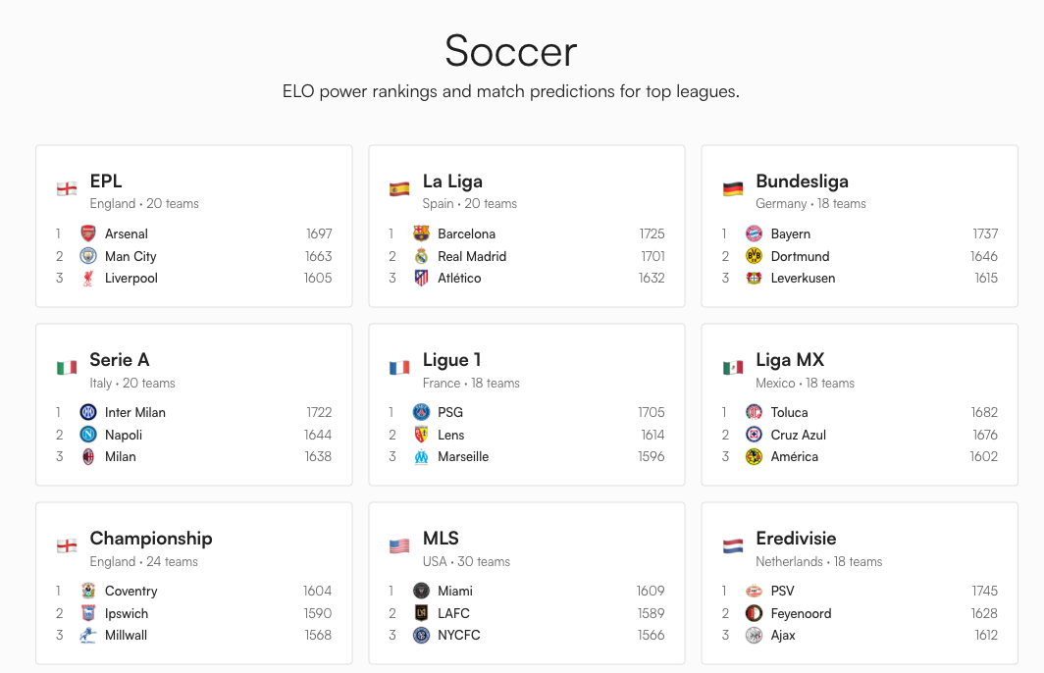Click the PSG club badge
Screen dimensions: 1044x673
[x=419, y=412]
